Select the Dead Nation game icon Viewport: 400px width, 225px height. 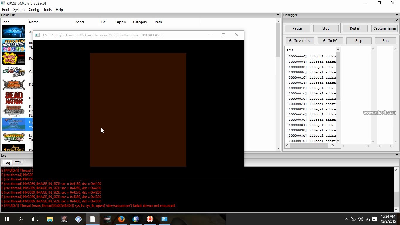click(x=14, y=98)
